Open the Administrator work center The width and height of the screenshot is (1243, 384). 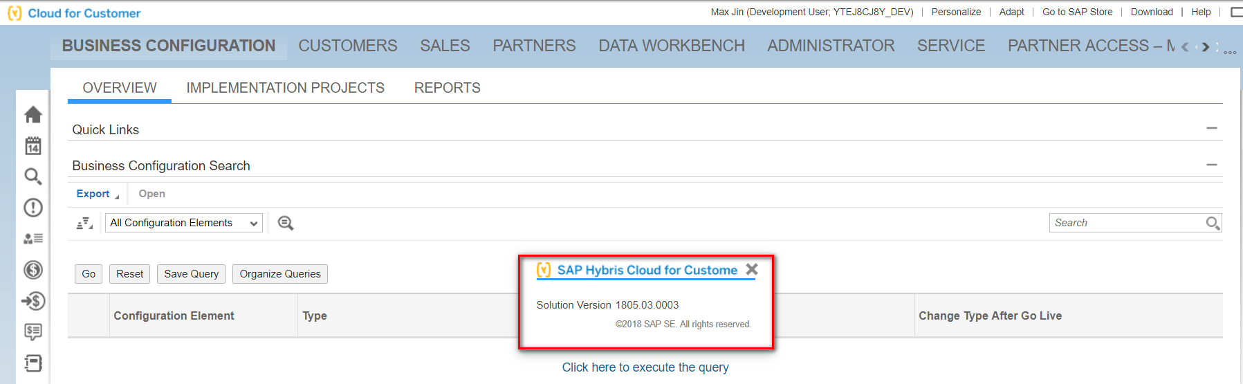click(831, 46)
